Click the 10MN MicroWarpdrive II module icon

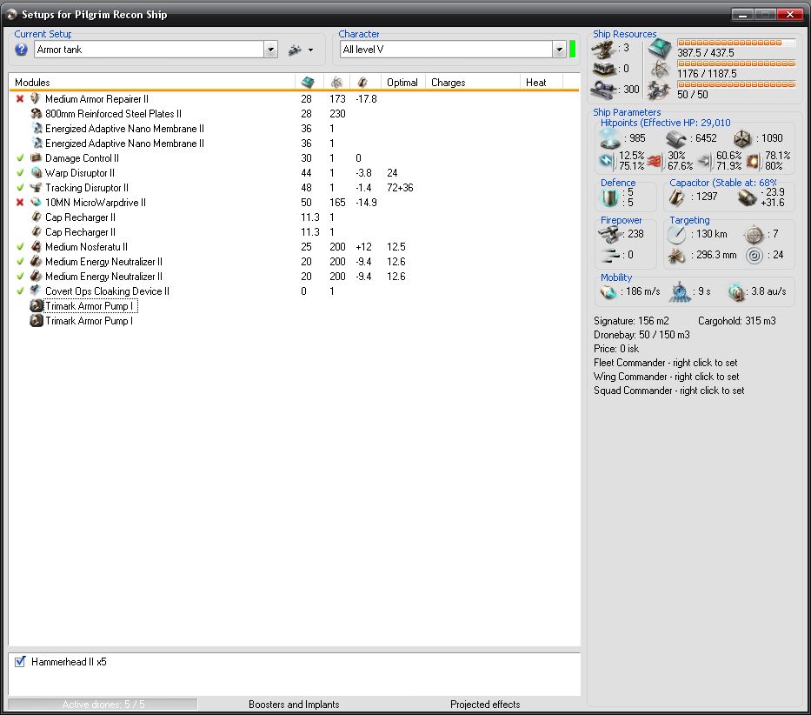pos(36,203)
